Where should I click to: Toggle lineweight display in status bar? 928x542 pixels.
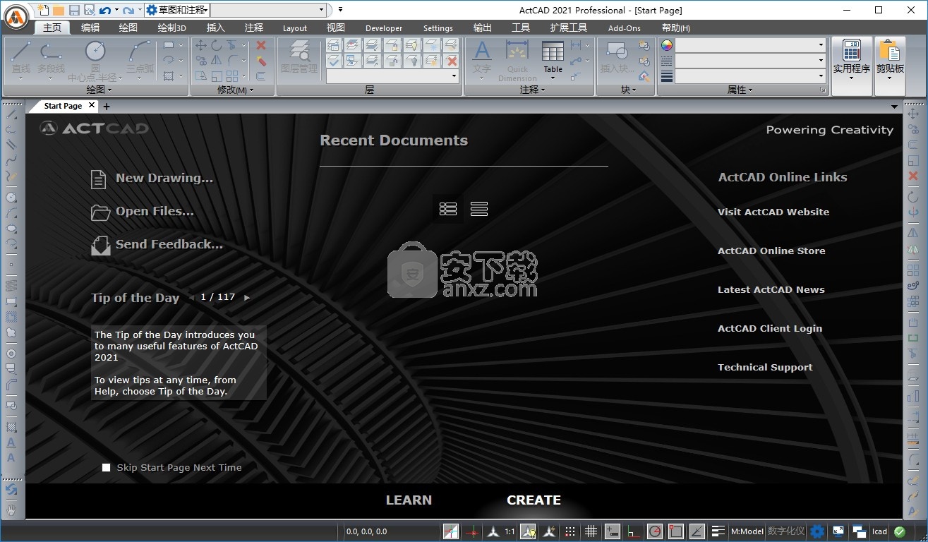pyautogui.click(x=718, y=531)
